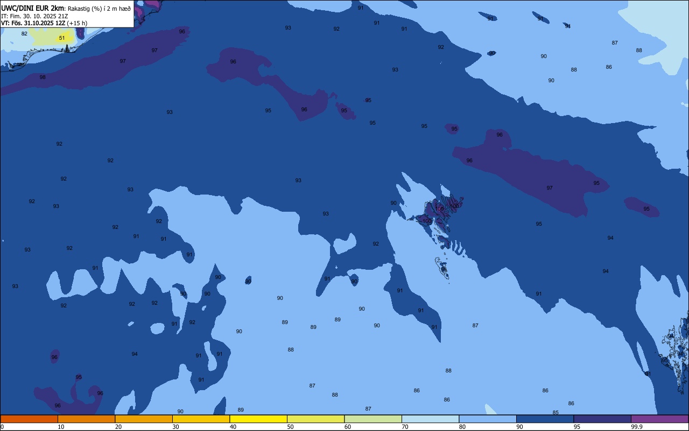Viewport: 689px width, 431px height.
Task: Click the 'IT: Fim. 30. 10. 2025 21Z' line
Action: click(x=34, y=16)
